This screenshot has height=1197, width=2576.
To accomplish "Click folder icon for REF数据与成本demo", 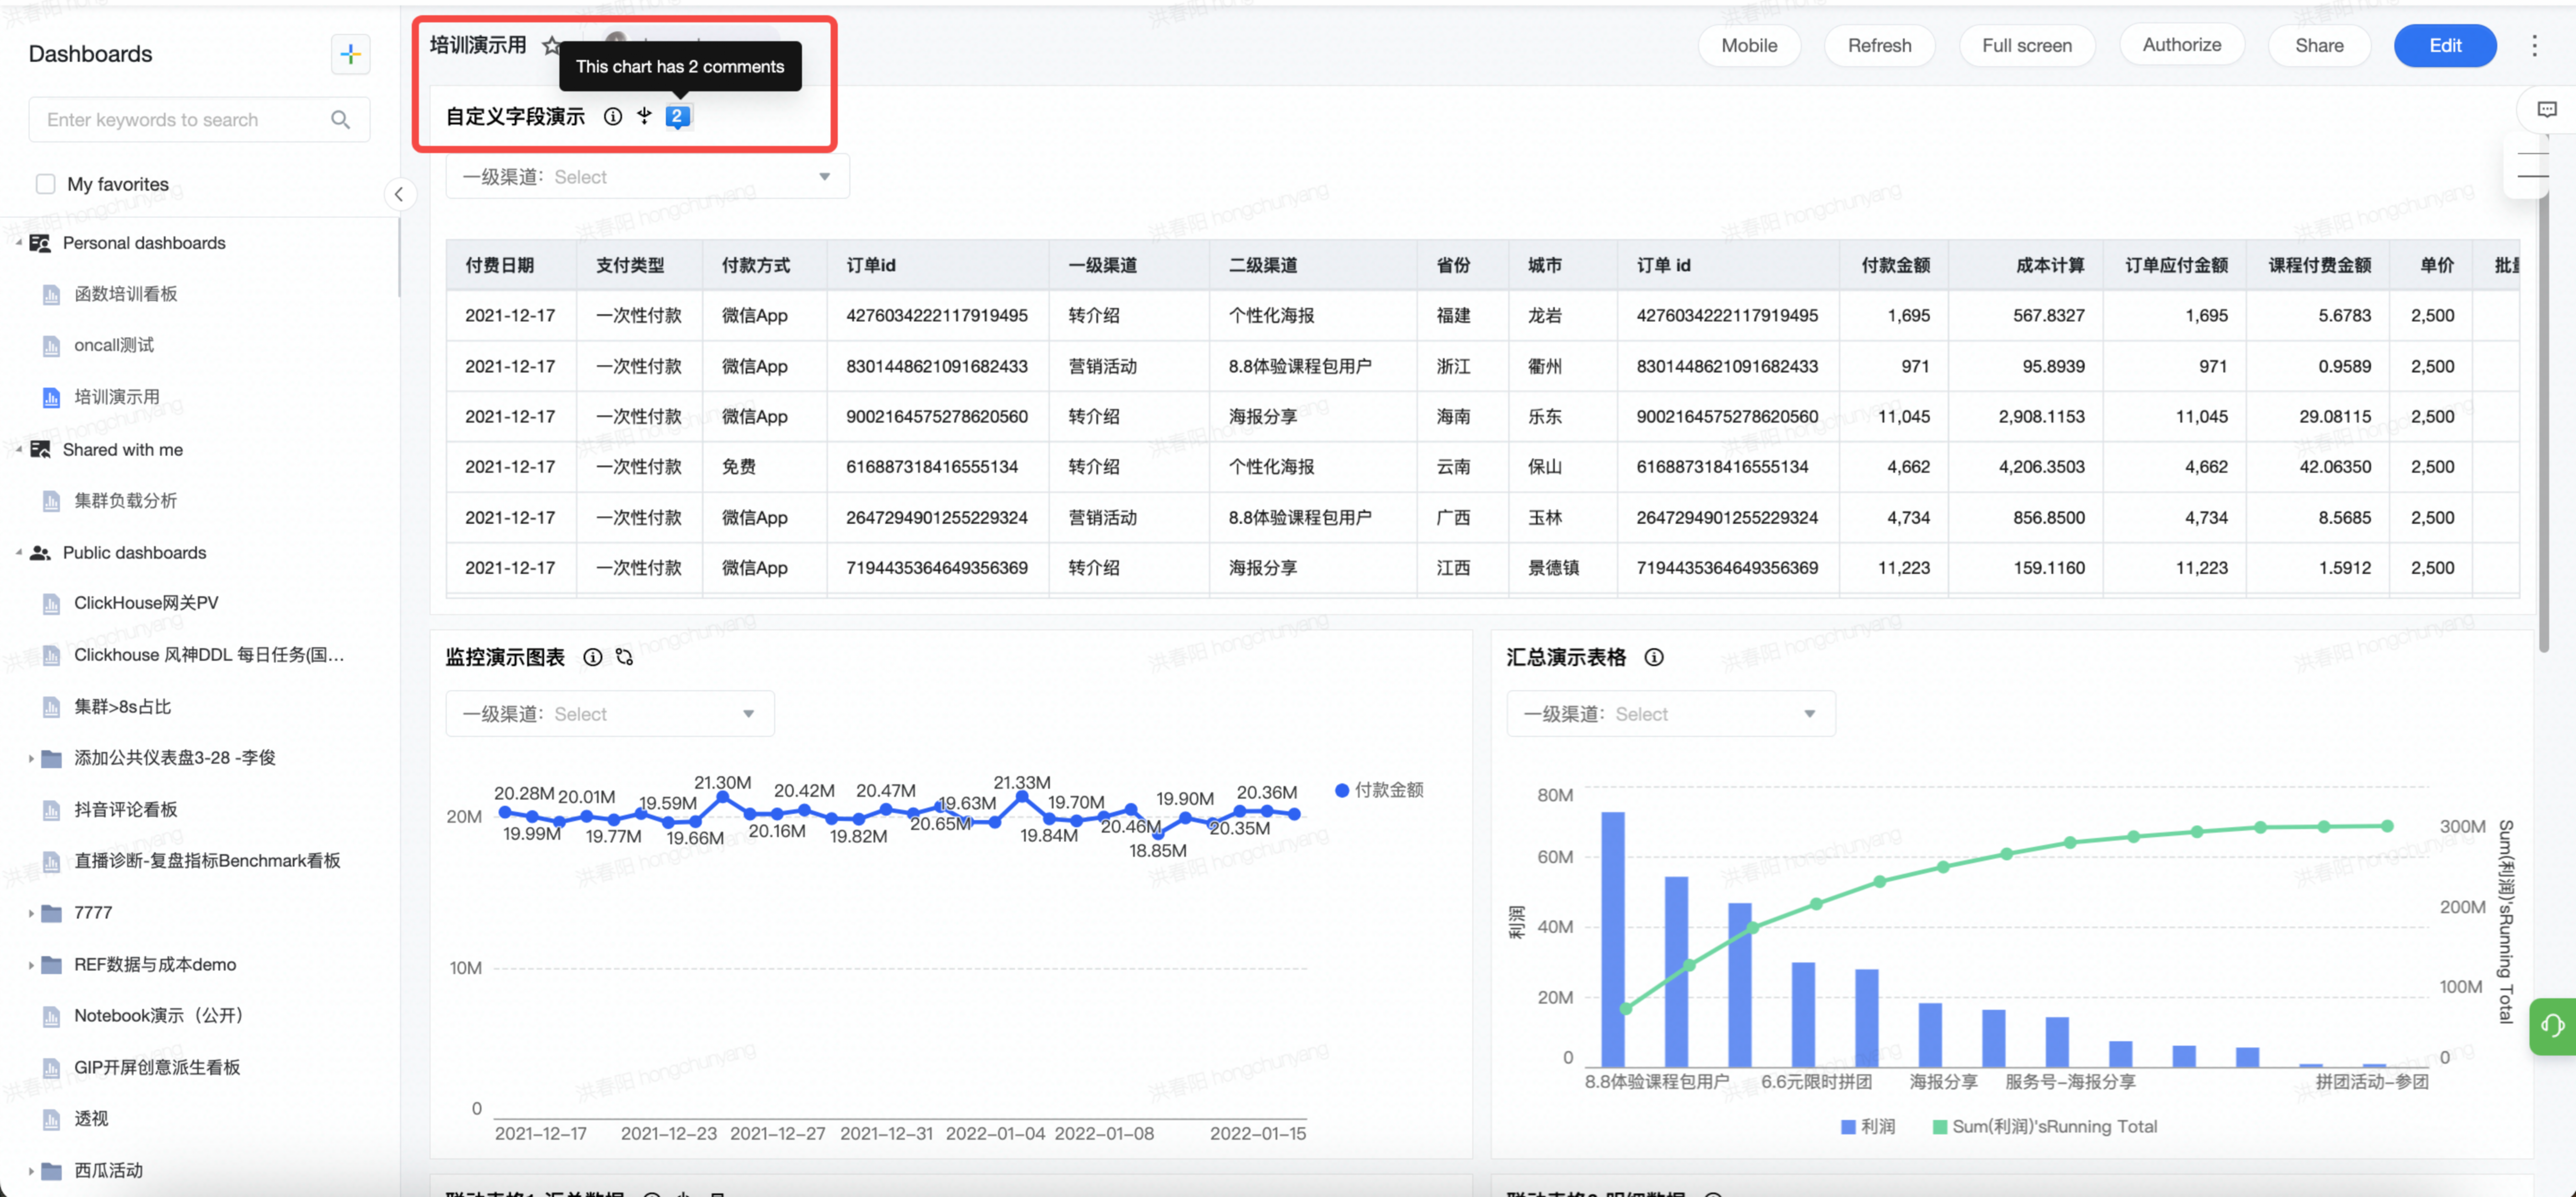I will pos(51,965).
